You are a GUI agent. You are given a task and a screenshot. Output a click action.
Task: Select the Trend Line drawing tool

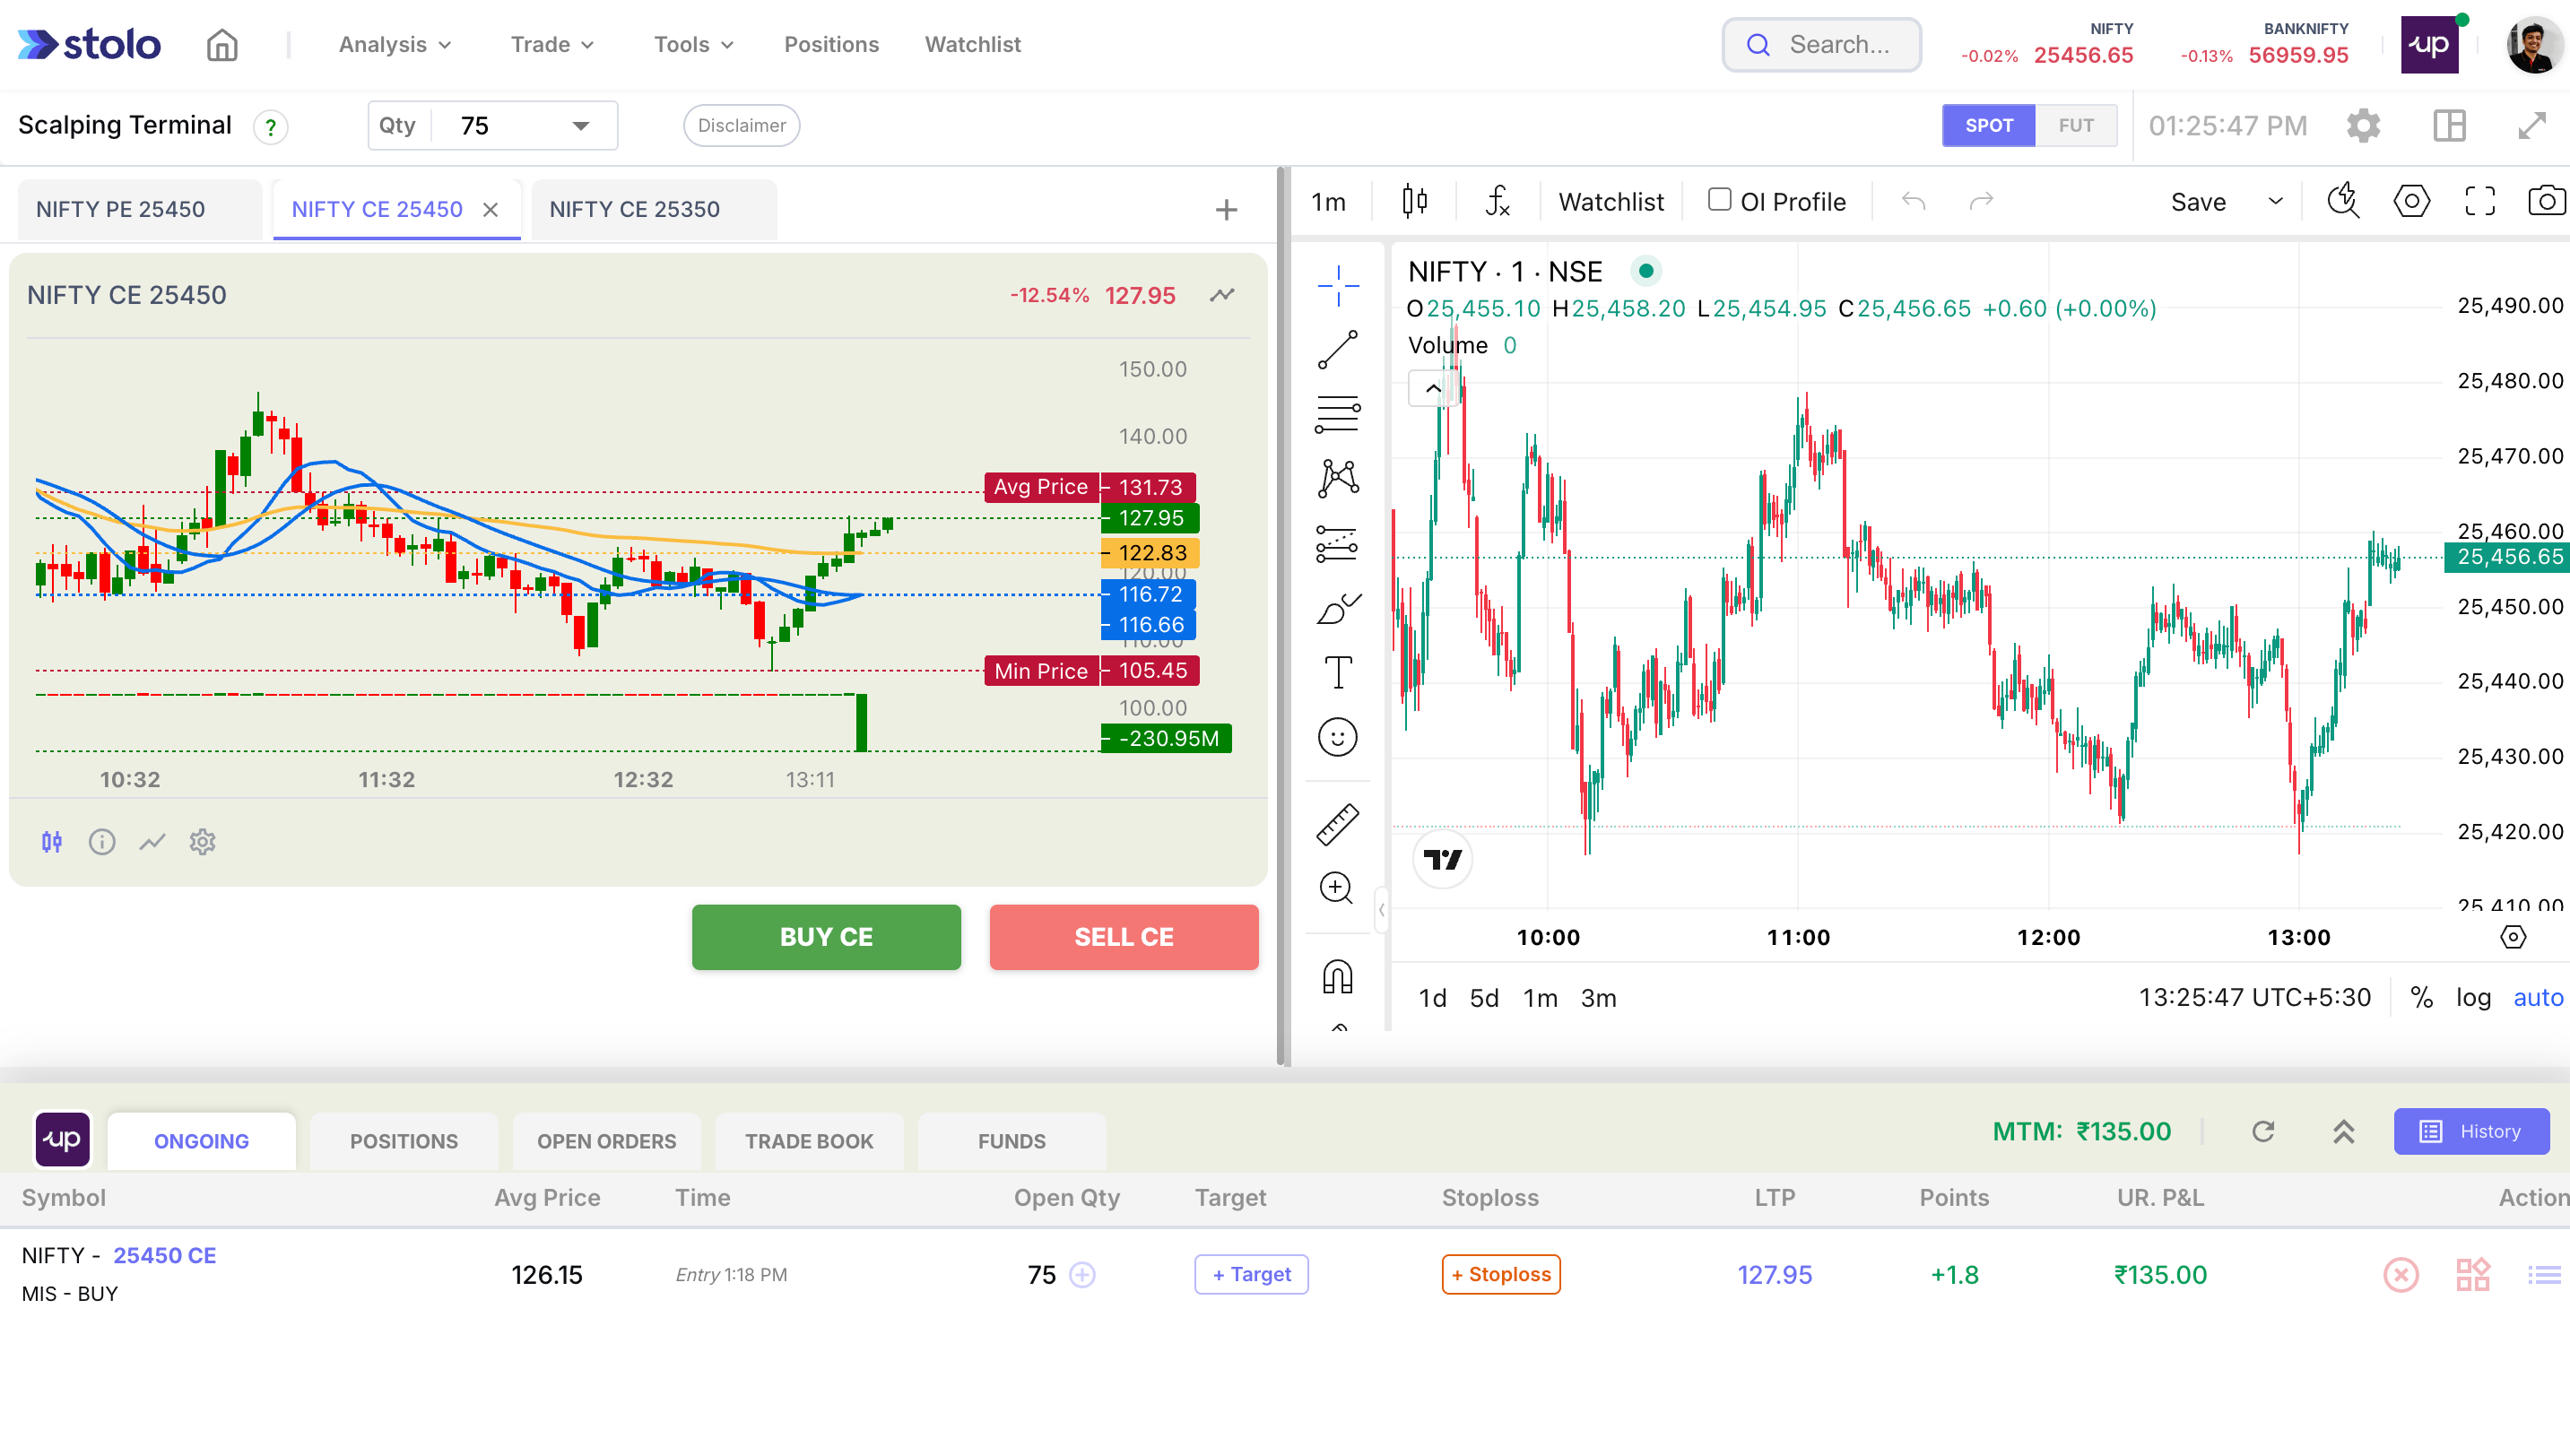pyautogui.click(x=1338, y=349)
